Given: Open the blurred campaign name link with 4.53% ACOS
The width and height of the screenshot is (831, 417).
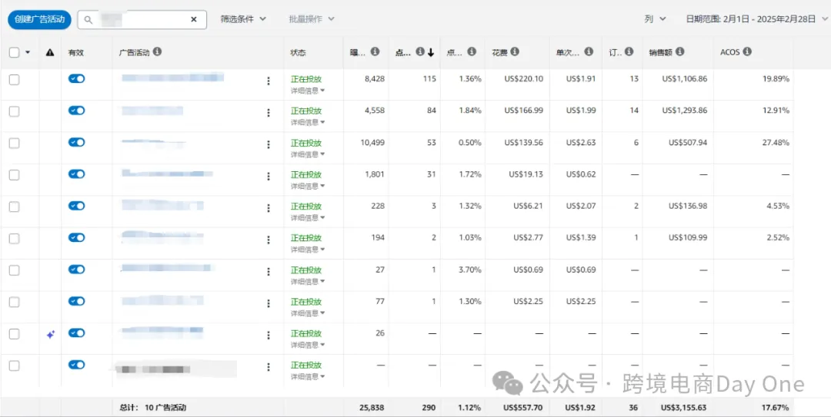Looking at the screenshot, I should [x=162, y=206].
